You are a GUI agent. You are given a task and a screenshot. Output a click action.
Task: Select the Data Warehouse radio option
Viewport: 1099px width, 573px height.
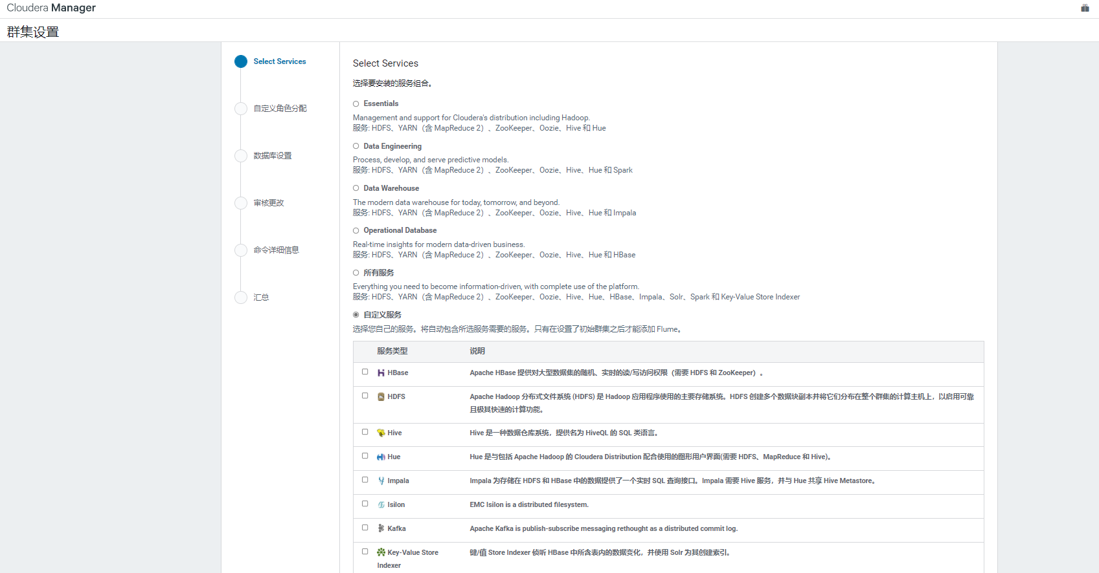(x=356, y=188)
